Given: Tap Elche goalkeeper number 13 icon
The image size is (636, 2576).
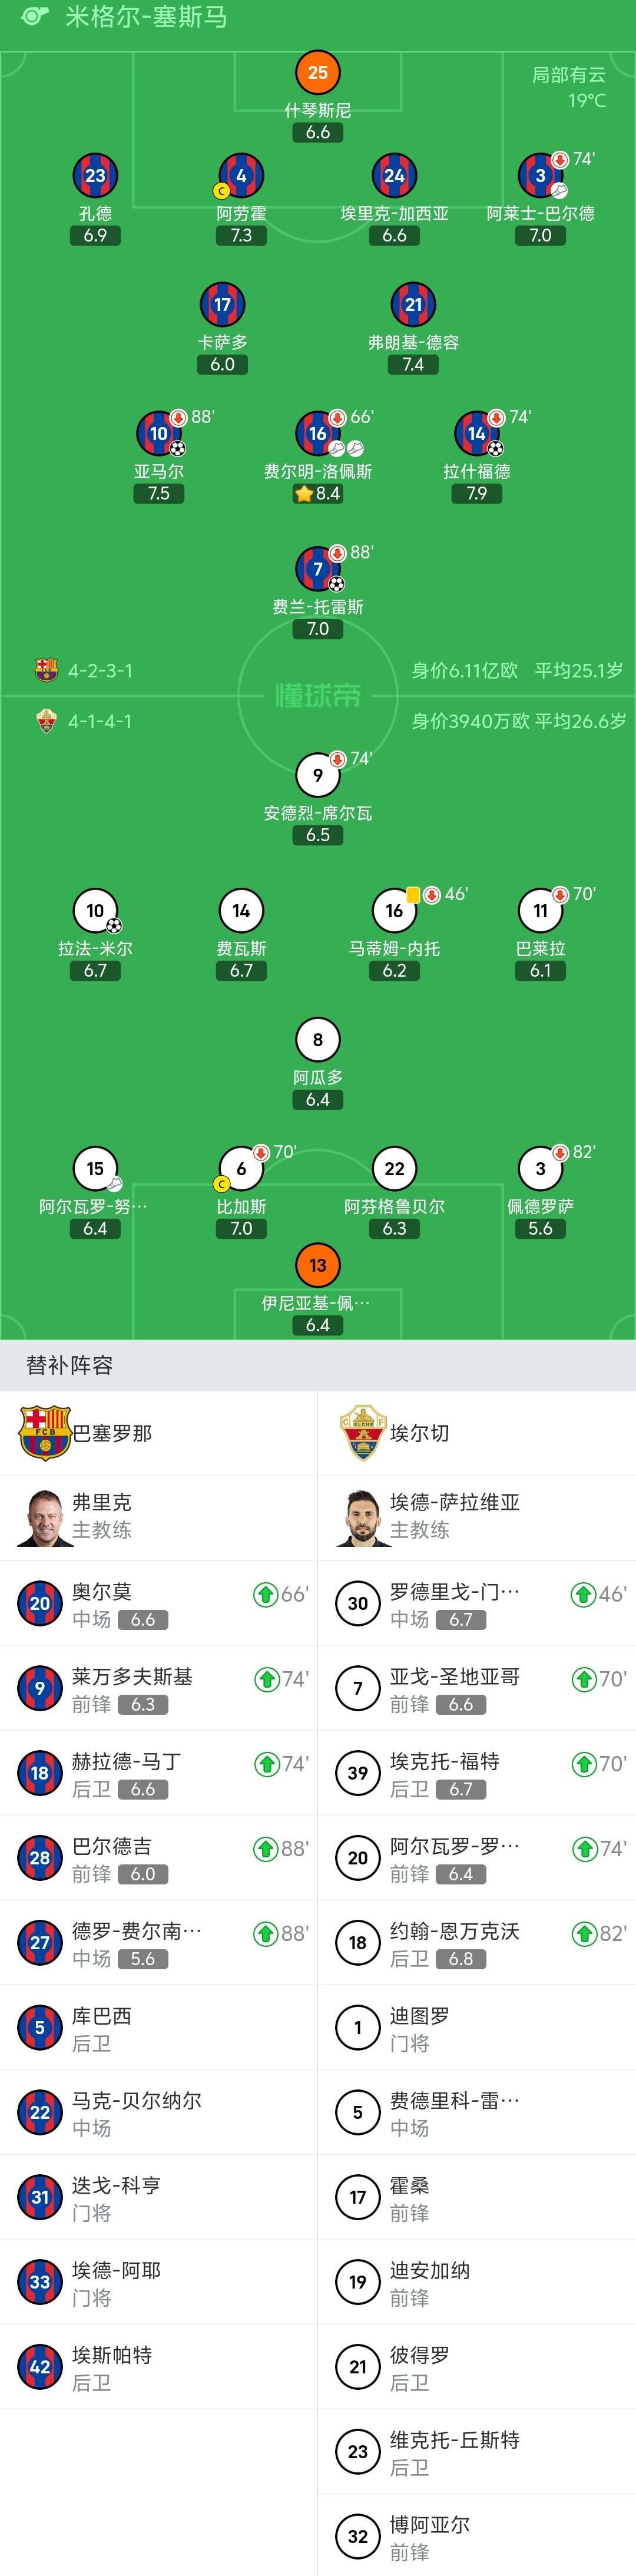Looking at the screenshot, I should 318,1266.
